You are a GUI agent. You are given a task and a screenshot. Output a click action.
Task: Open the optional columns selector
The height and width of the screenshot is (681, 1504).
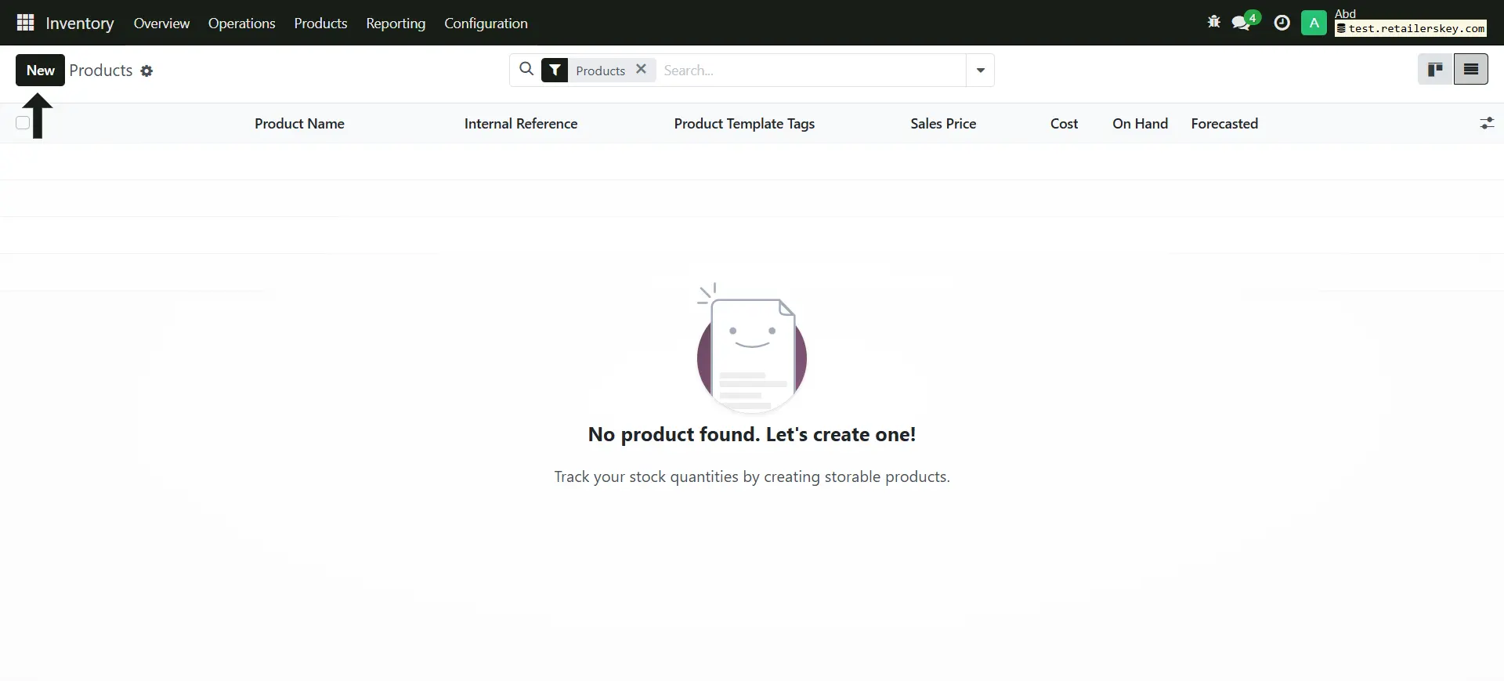(1486, 124)
